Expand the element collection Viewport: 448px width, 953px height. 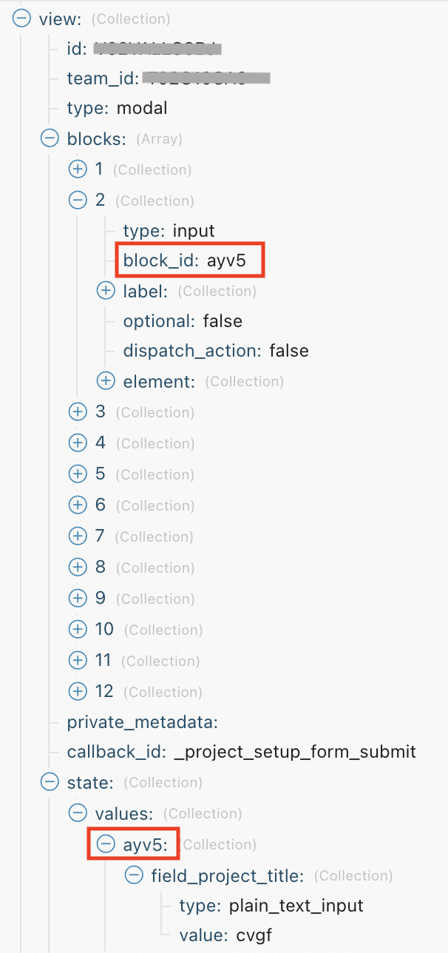click(x=106, y=381)
